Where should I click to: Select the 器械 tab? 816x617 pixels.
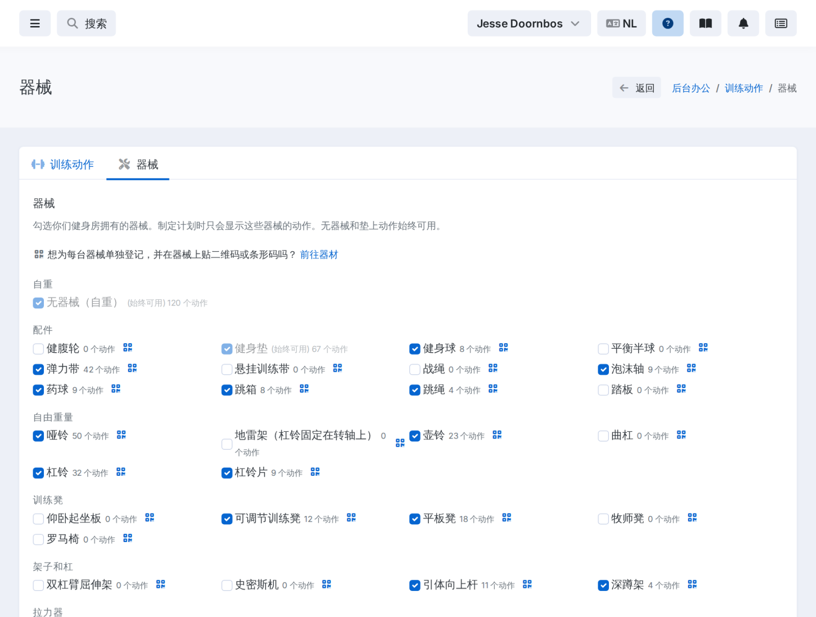pyautogui.click(x=138, y=164)
